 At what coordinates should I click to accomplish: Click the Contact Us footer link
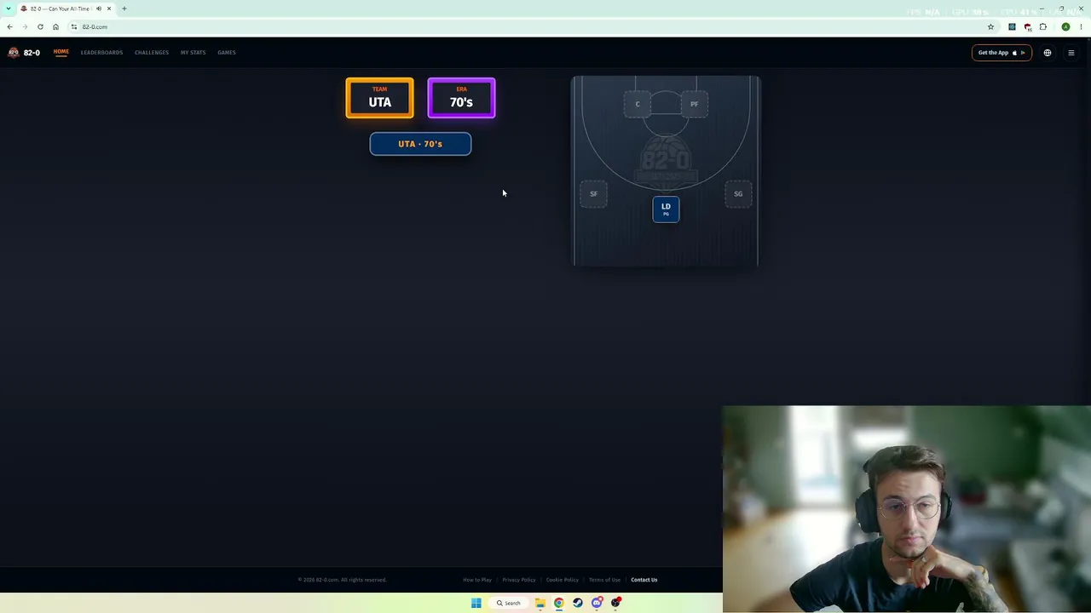[644, 580]
